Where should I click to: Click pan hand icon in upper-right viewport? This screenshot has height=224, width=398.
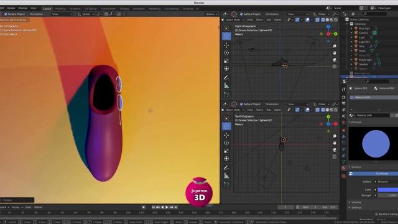pos(335,53)
